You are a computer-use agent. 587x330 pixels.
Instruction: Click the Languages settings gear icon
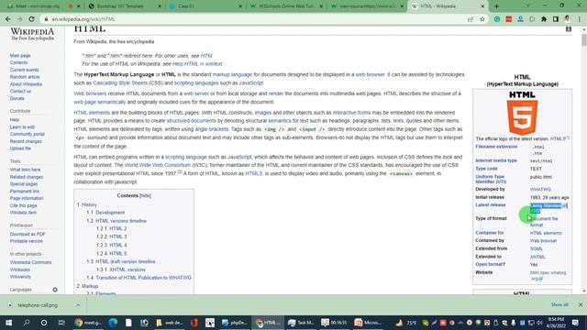coord(55,290)
